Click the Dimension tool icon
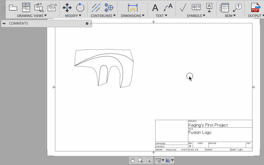 pos(133,7)
